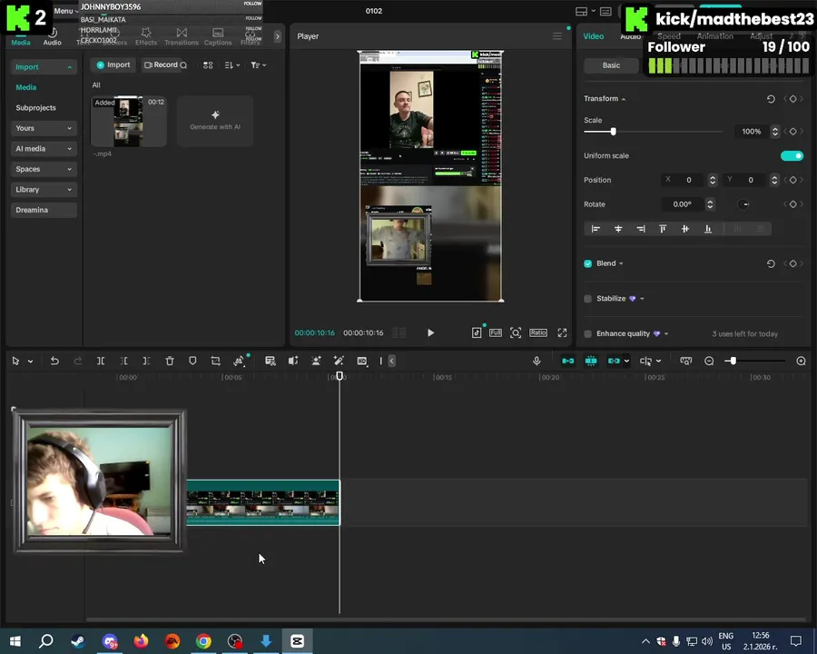817x654 pixels.
Task: Delete right of playhead trim icon
Action: [146, 361]
